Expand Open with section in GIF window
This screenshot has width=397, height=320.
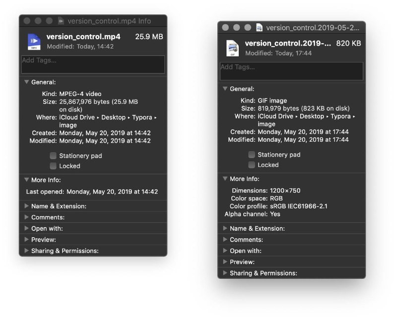[x=225, y=251]
